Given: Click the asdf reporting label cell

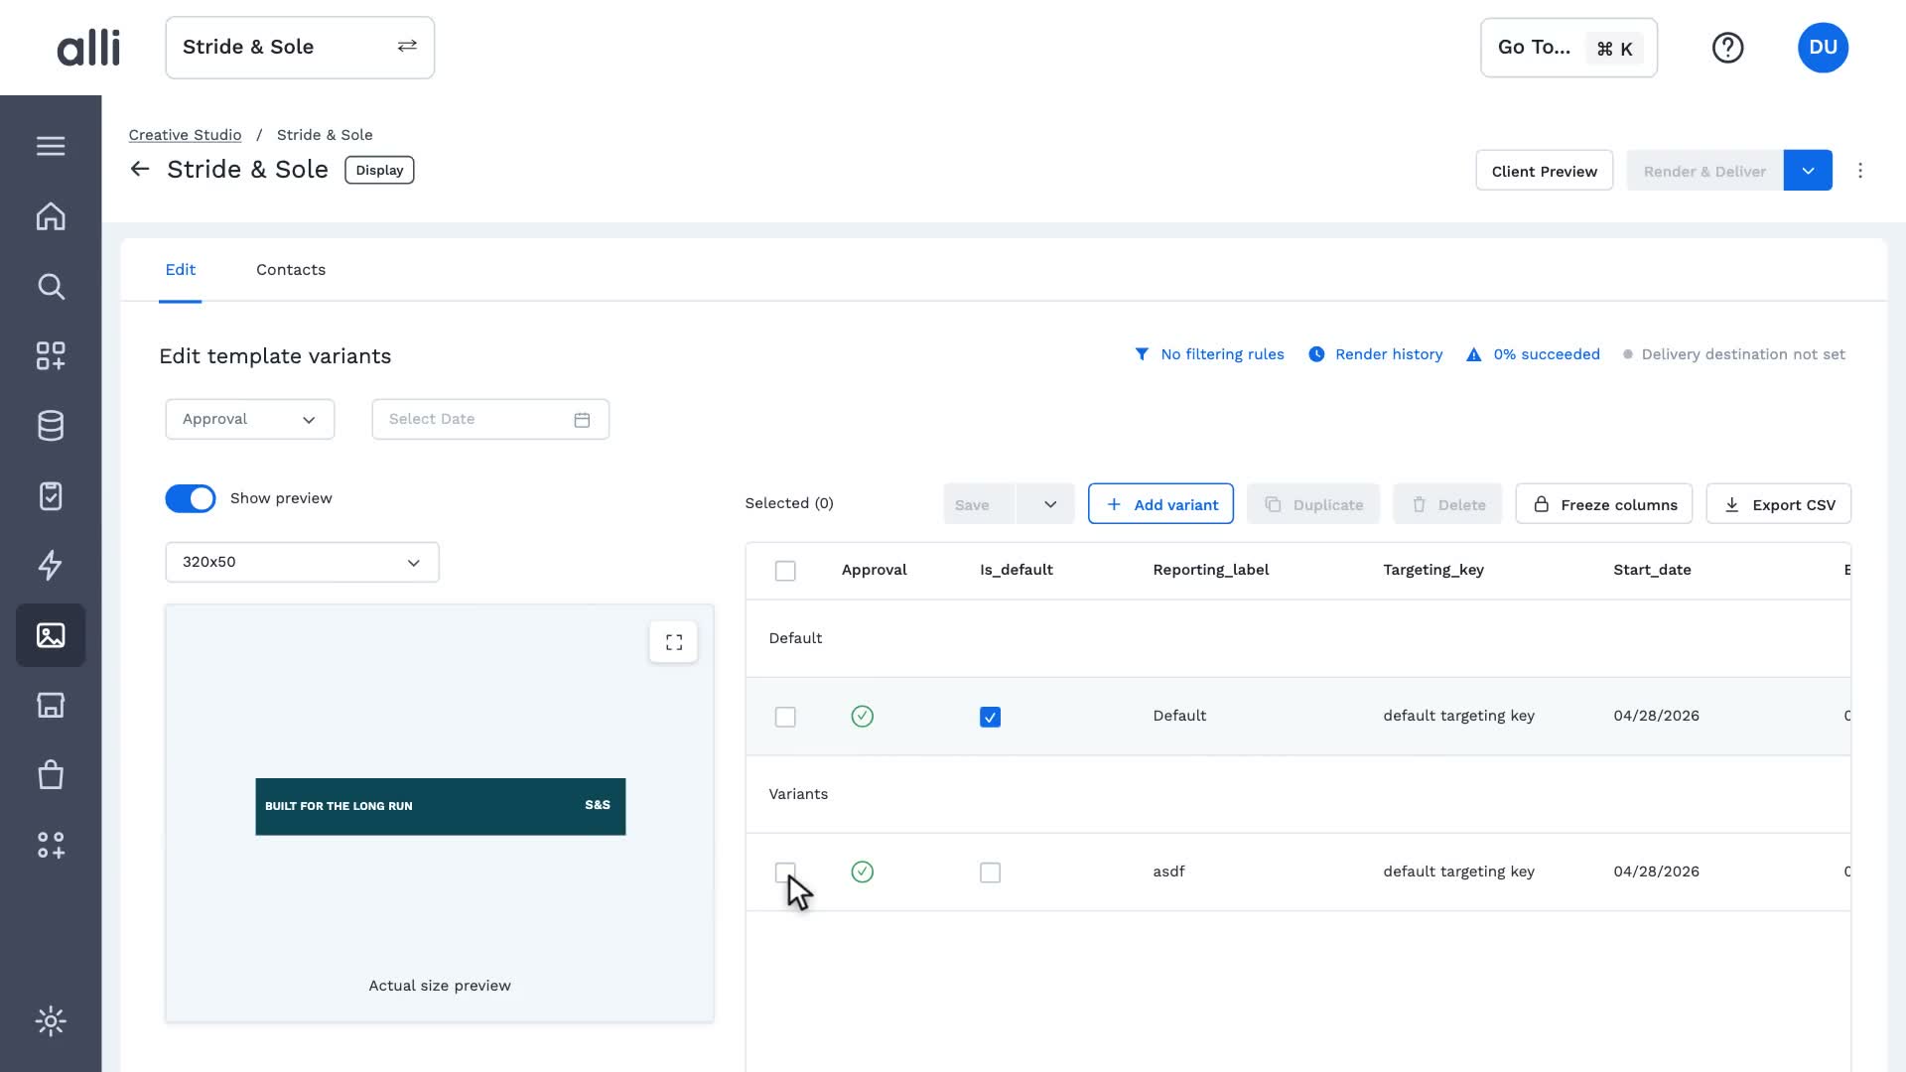Looking at the screenshot, I should [1168, 871].
